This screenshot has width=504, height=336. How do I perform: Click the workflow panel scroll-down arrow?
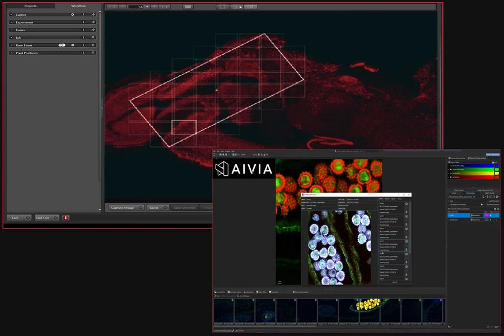(x=100, y=209)
